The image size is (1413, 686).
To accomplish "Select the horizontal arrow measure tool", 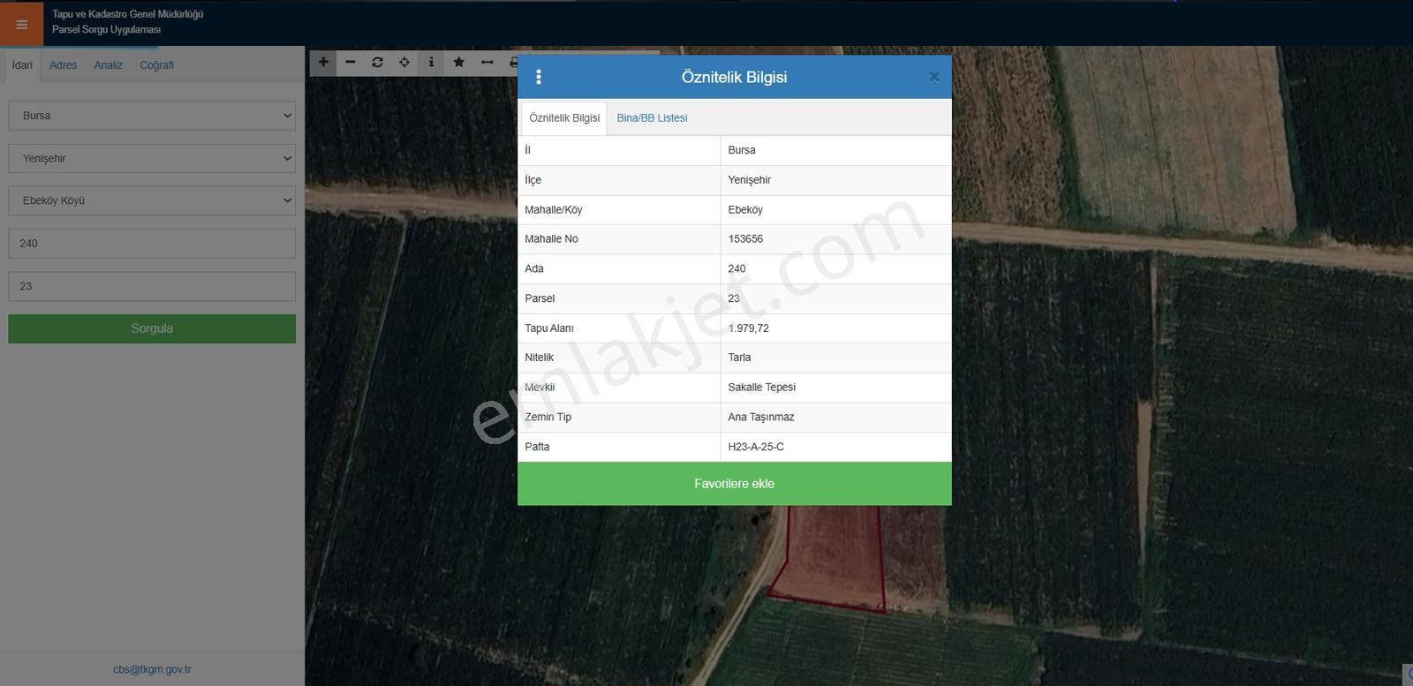I will coord(487,62).
